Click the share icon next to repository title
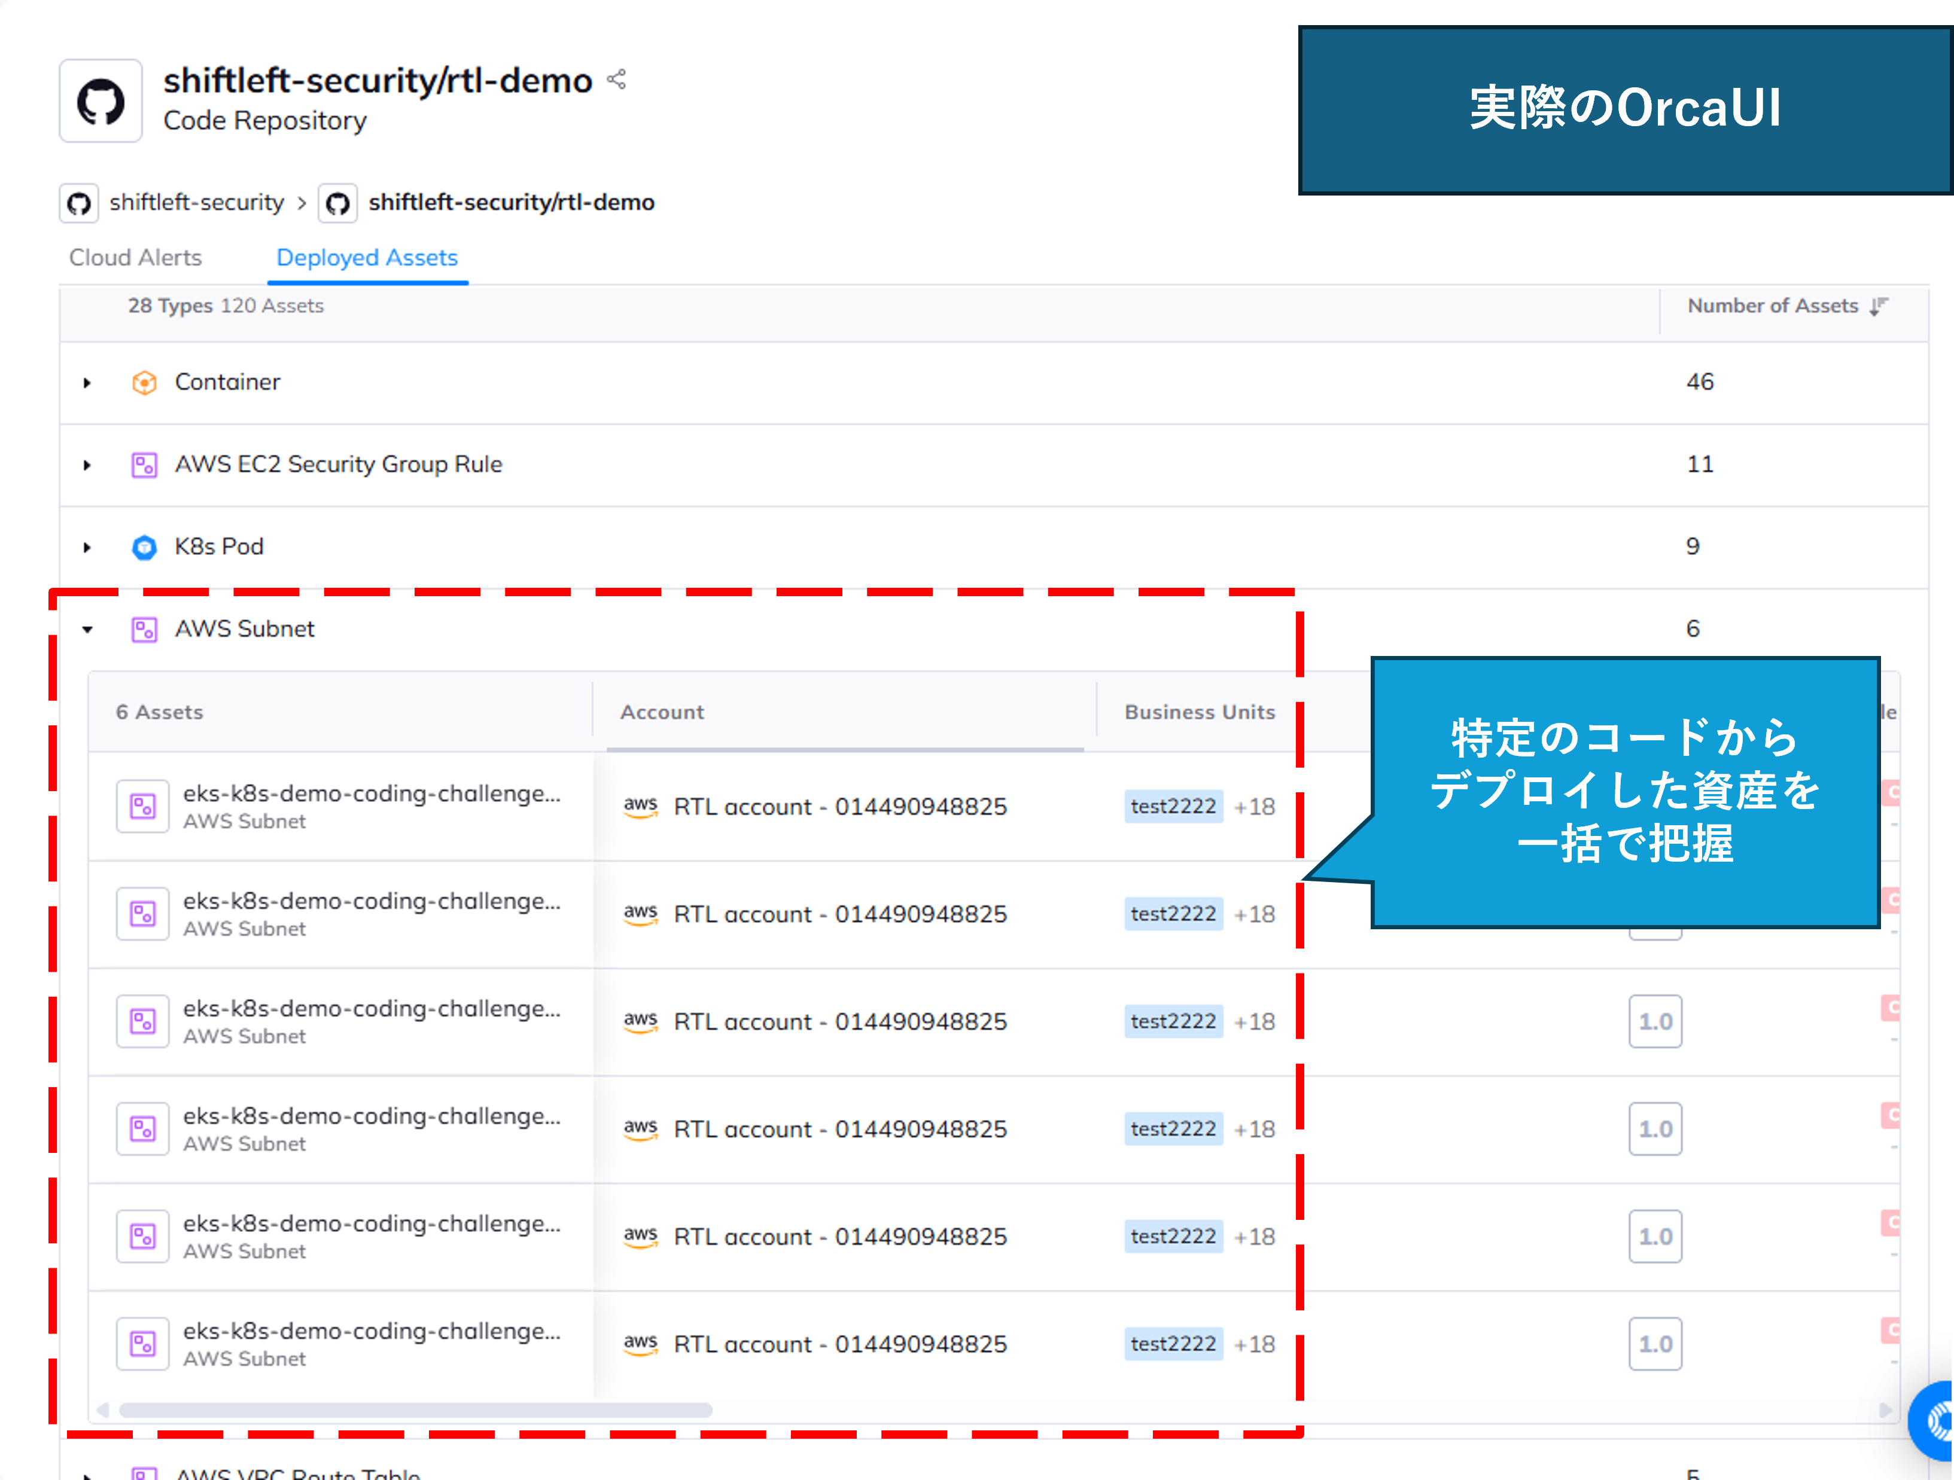This screenshot has height=1480, width=1954. (617, 80)
